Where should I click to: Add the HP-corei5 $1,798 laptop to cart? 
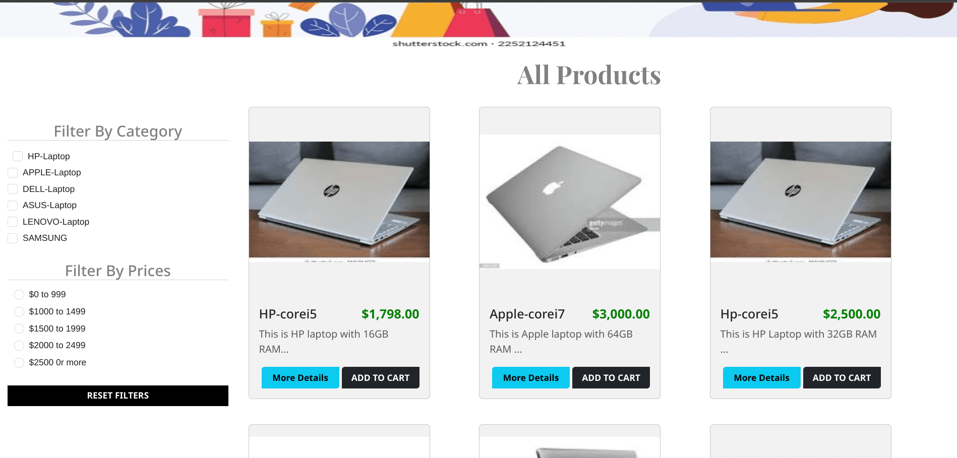(381, 378)
